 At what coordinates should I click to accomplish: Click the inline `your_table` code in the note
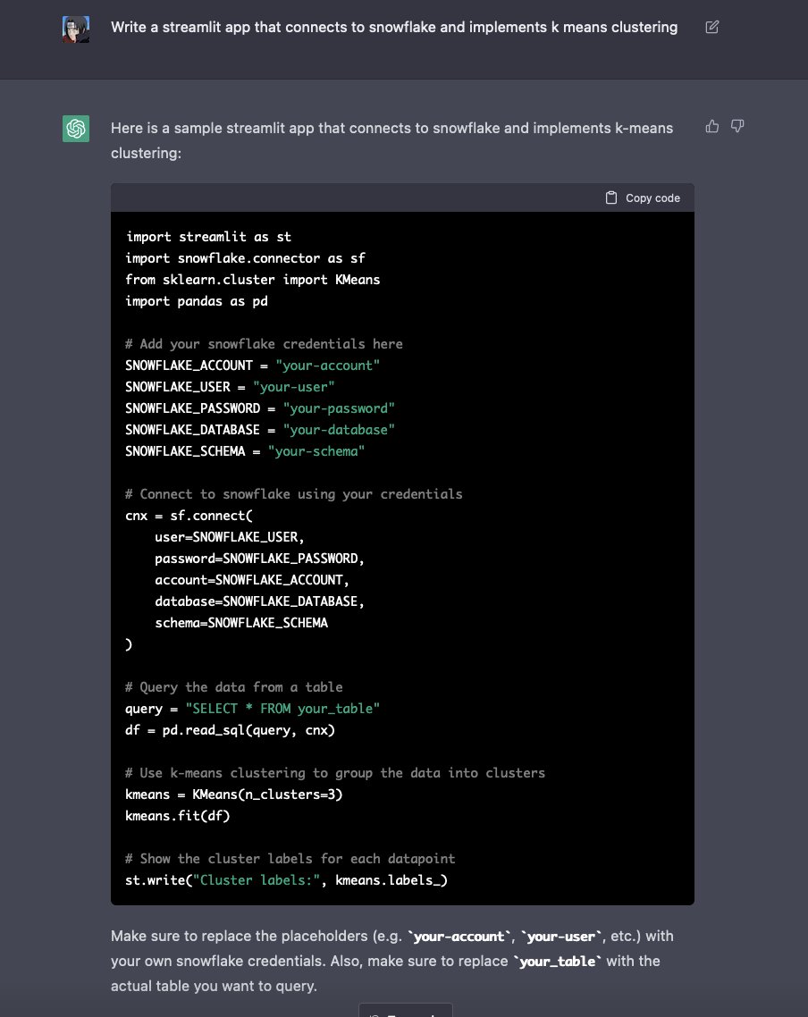point(558,961)
